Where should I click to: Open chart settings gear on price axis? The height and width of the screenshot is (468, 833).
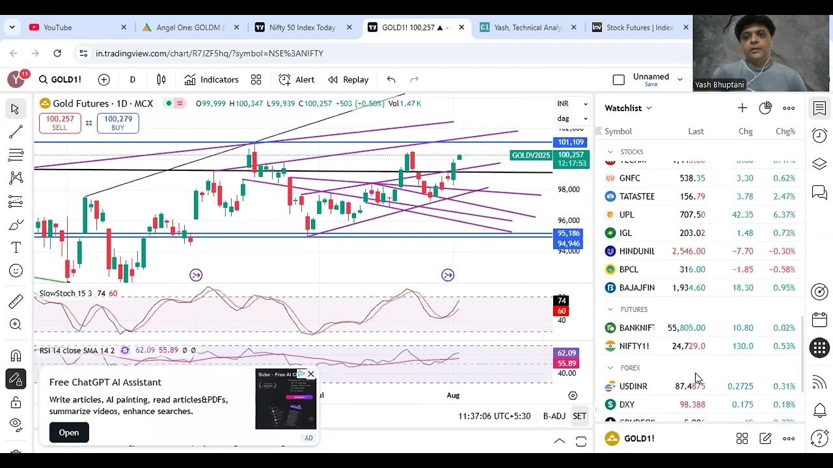(x=573, y=395)
